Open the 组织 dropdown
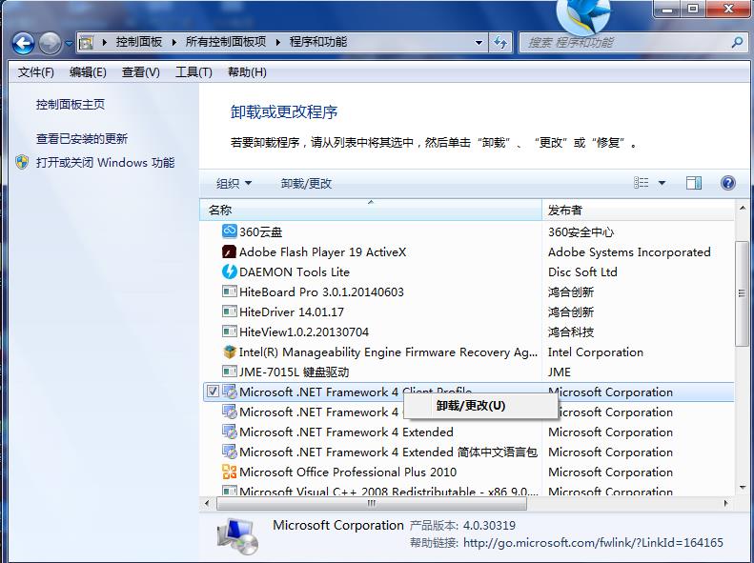The height and width of the screenshot is (563, 754). point(234,184)
